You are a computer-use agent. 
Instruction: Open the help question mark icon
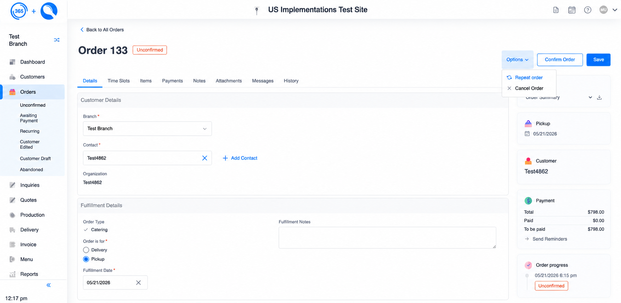[588, 10]
